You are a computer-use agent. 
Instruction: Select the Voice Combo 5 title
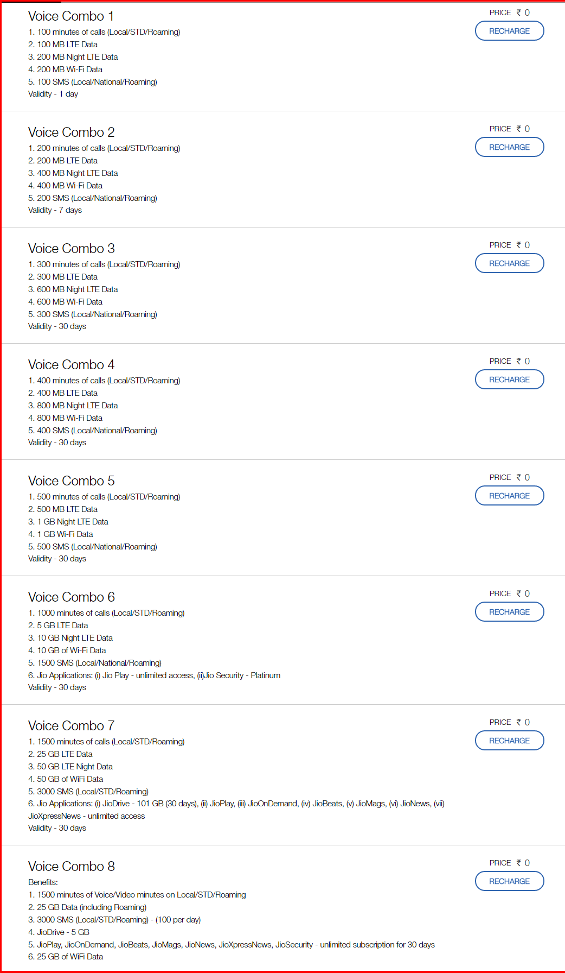(x=71, y=481)
